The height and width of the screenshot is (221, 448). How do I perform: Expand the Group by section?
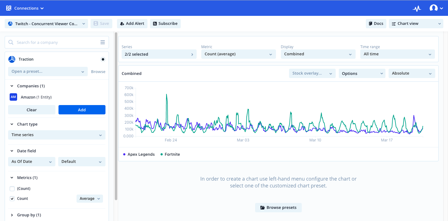tap(12, 215)
